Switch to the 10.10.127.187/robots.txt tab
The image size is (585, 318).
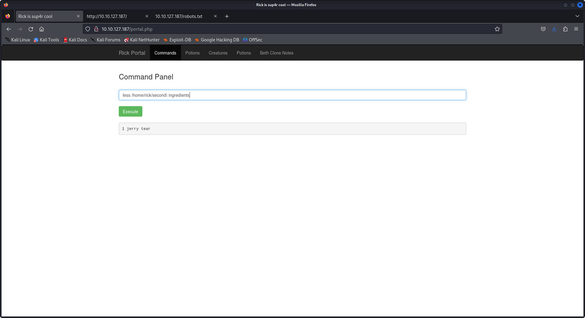pyautogui.click(x=179, y=16)
